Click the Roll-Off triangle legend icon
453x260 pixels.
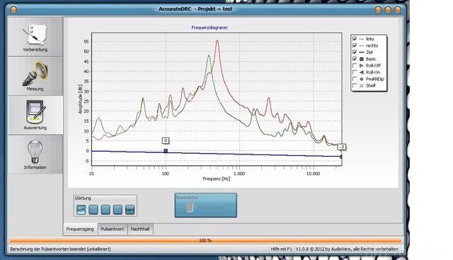point(362,66)
